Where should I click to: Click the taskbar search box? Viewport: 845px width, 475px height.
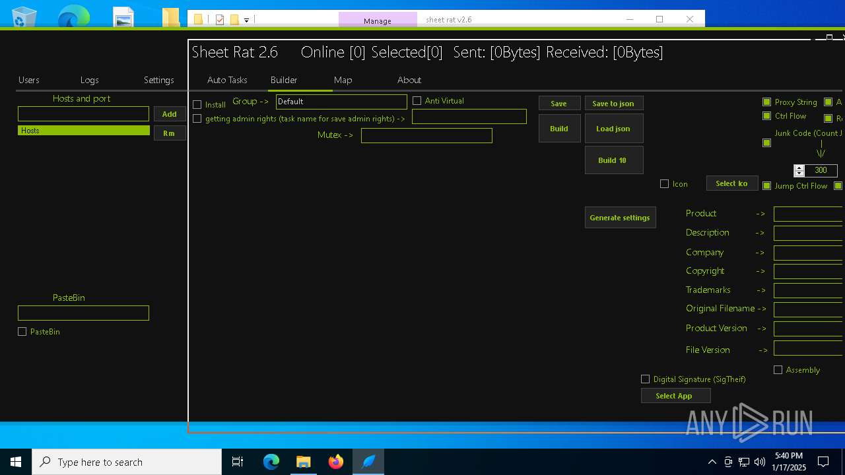(x=127, y=462)
